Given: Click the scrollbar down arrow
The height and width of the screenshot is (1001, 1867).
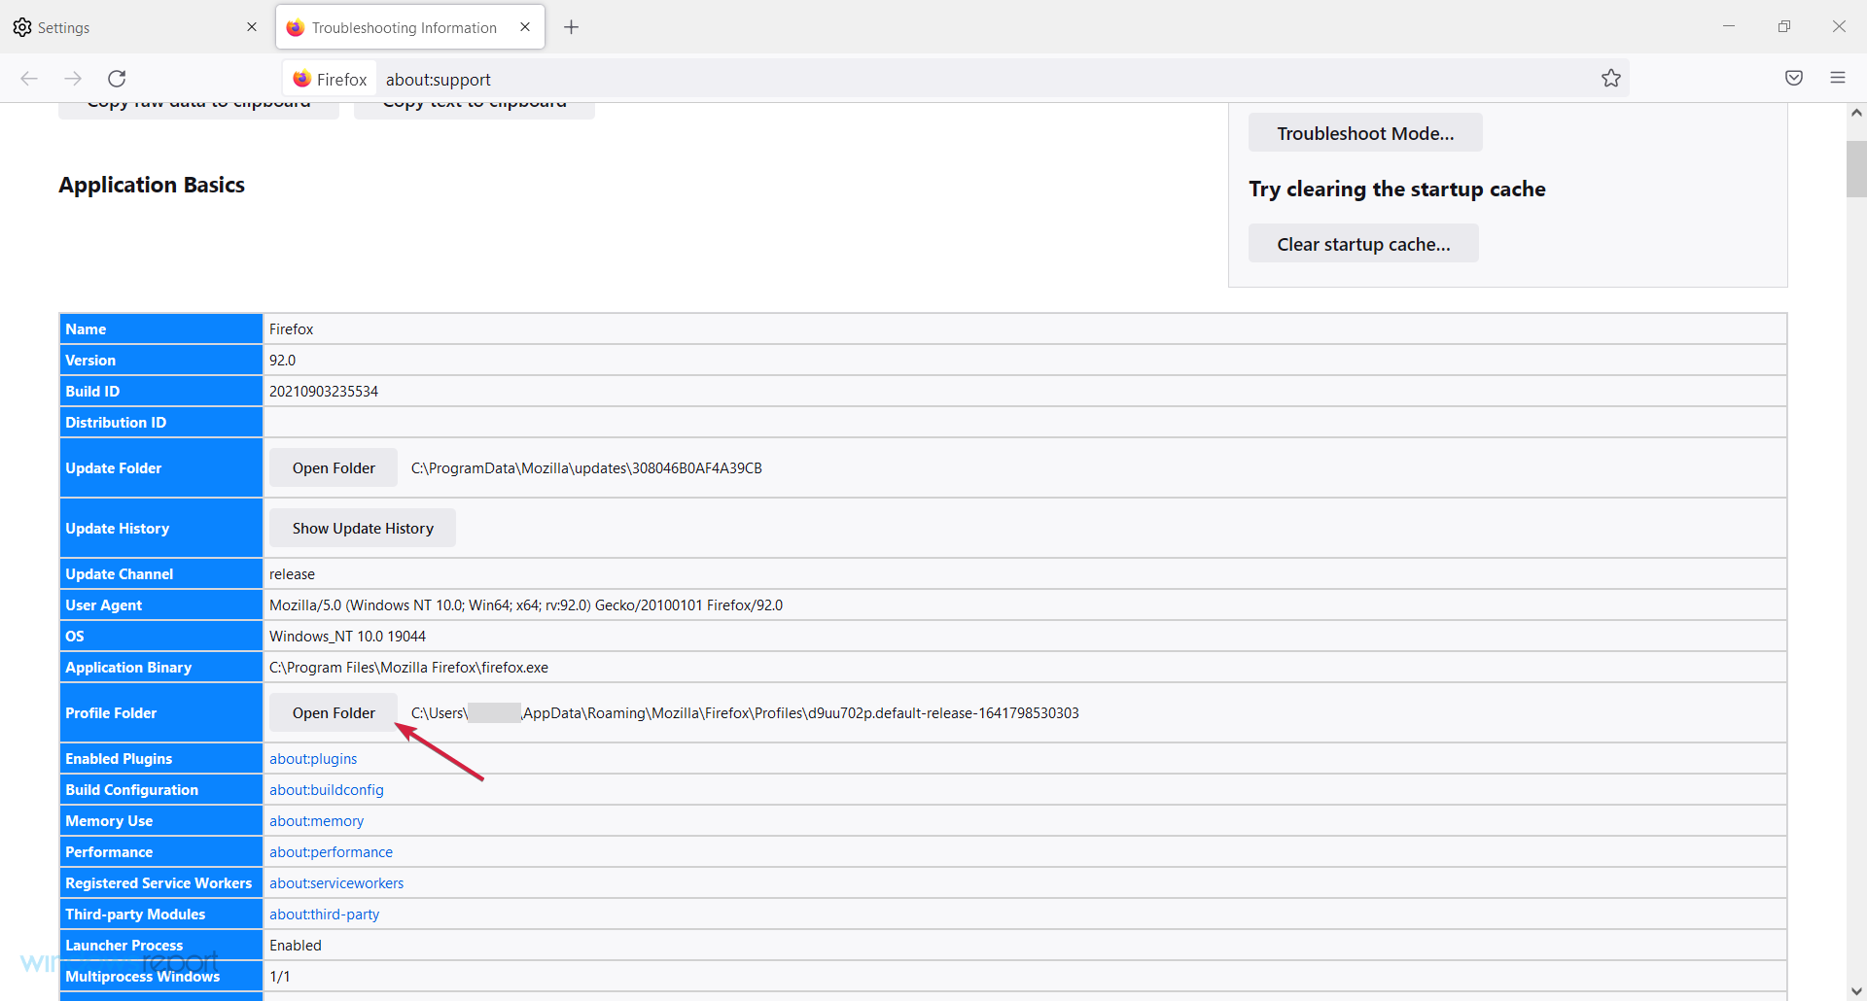Looking at the screenshot, I should pyautogui.click(x=1856, y=991).
